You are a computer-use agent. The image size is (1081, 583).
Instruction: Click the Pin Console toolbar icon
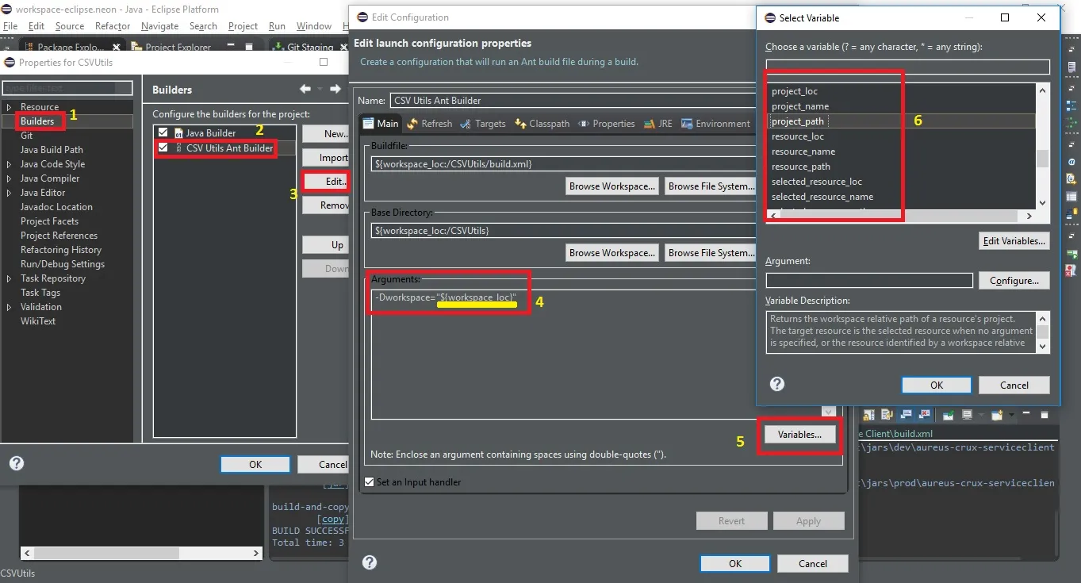point(948,415)
